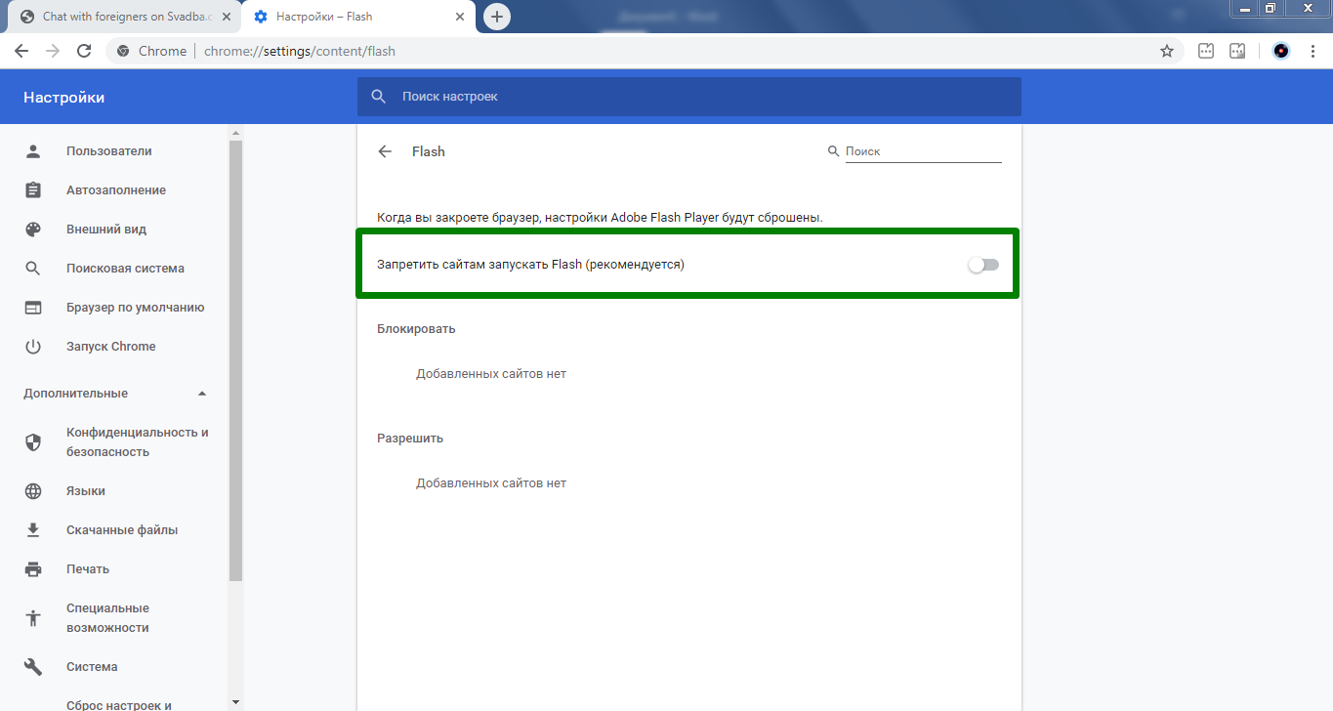1333x711 pixels.
Task: Click the wrench icon for Система
Action: (x=33, y=667)
